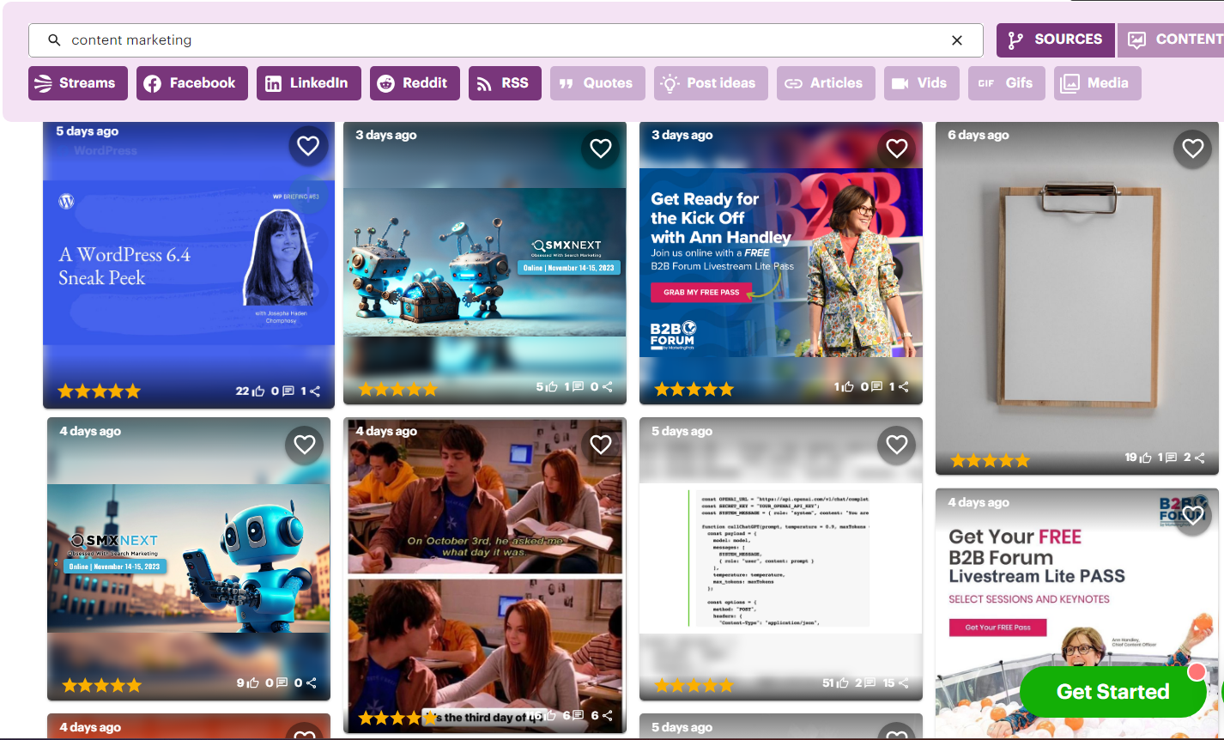
Task: Click GRAB MY FREE PASS in B2B banner
Action: pos(701,293)
